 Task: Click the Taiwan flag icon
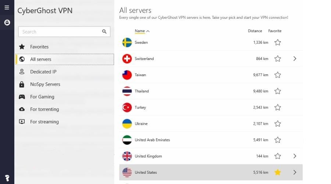click(x=127, y=75)
